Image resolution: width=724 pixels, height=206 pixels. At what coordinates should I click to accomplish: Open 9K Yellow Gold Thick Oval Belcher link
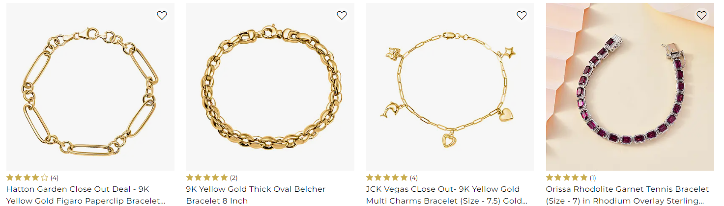click(256, 195)
